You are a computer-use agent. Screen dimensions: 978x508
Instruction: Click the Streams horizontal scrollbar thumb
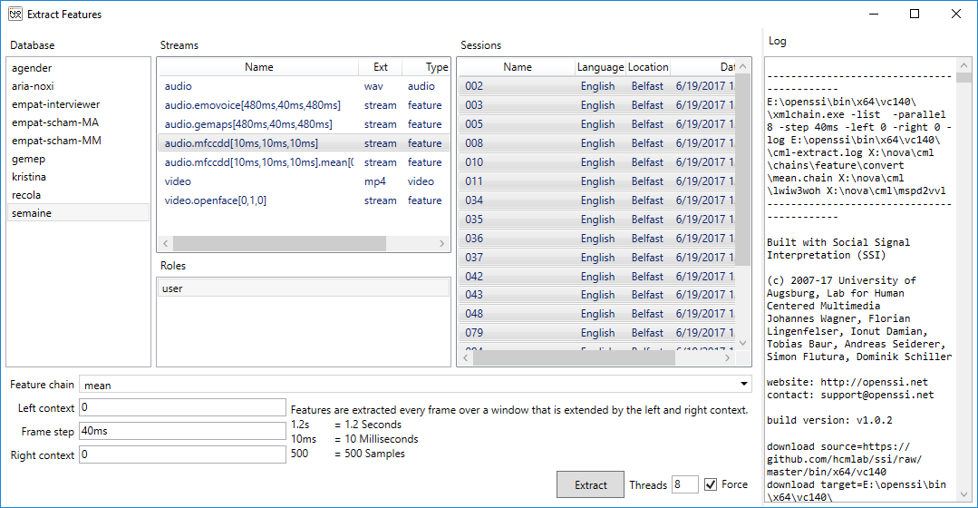266,243
